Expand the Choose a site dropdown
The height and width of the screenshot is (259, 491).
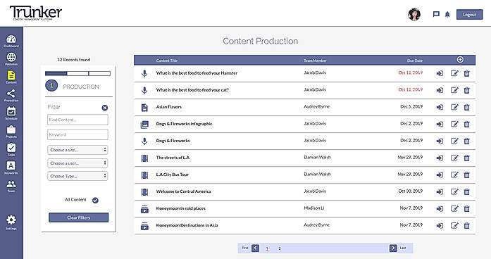[x=77, y=150]
